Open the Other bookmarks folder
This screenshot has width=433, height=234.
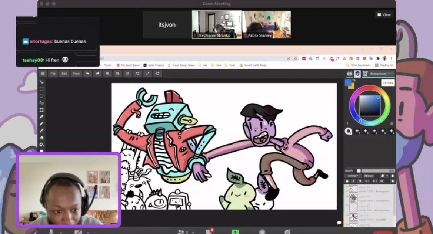point(358,65)
